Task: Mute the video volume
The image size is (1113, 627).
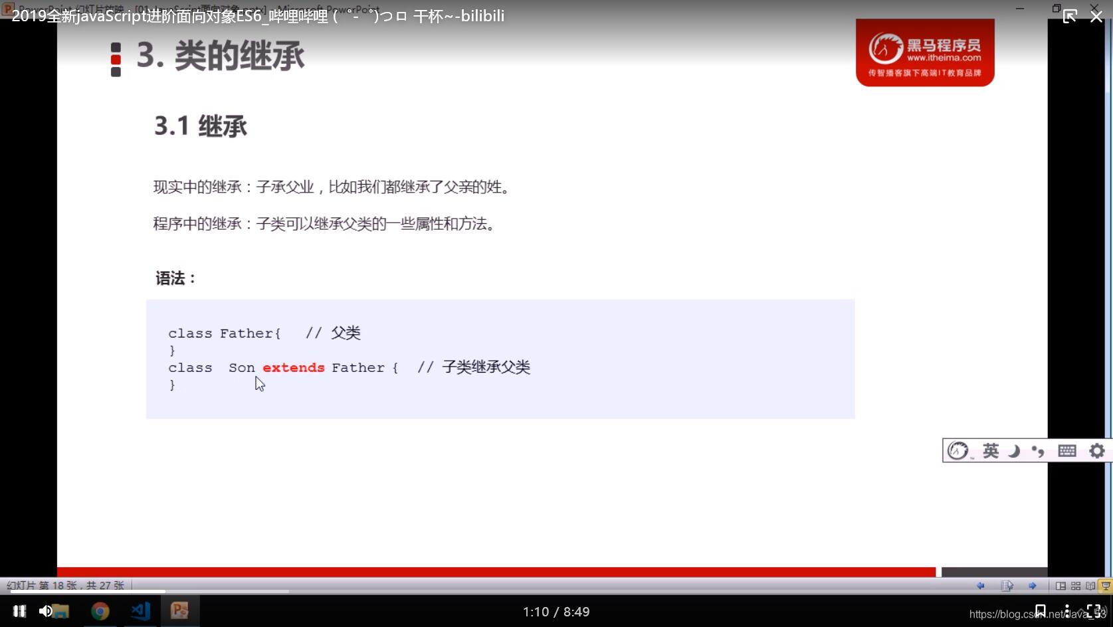Action: pyautogui.click(x=45, y=611)
